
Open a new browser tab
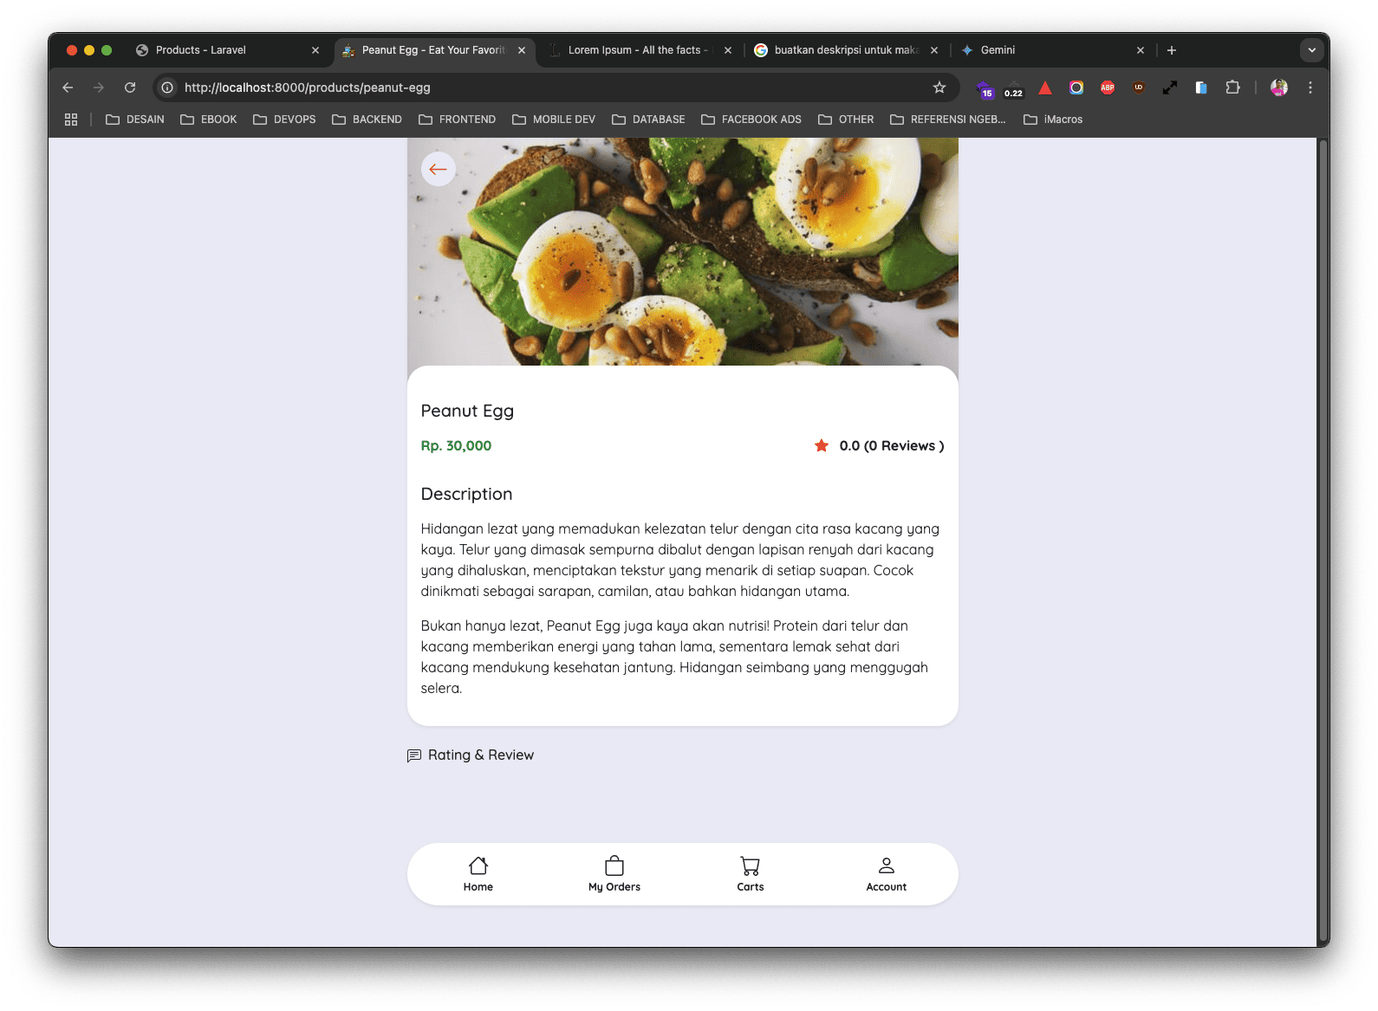[1171, 50]
